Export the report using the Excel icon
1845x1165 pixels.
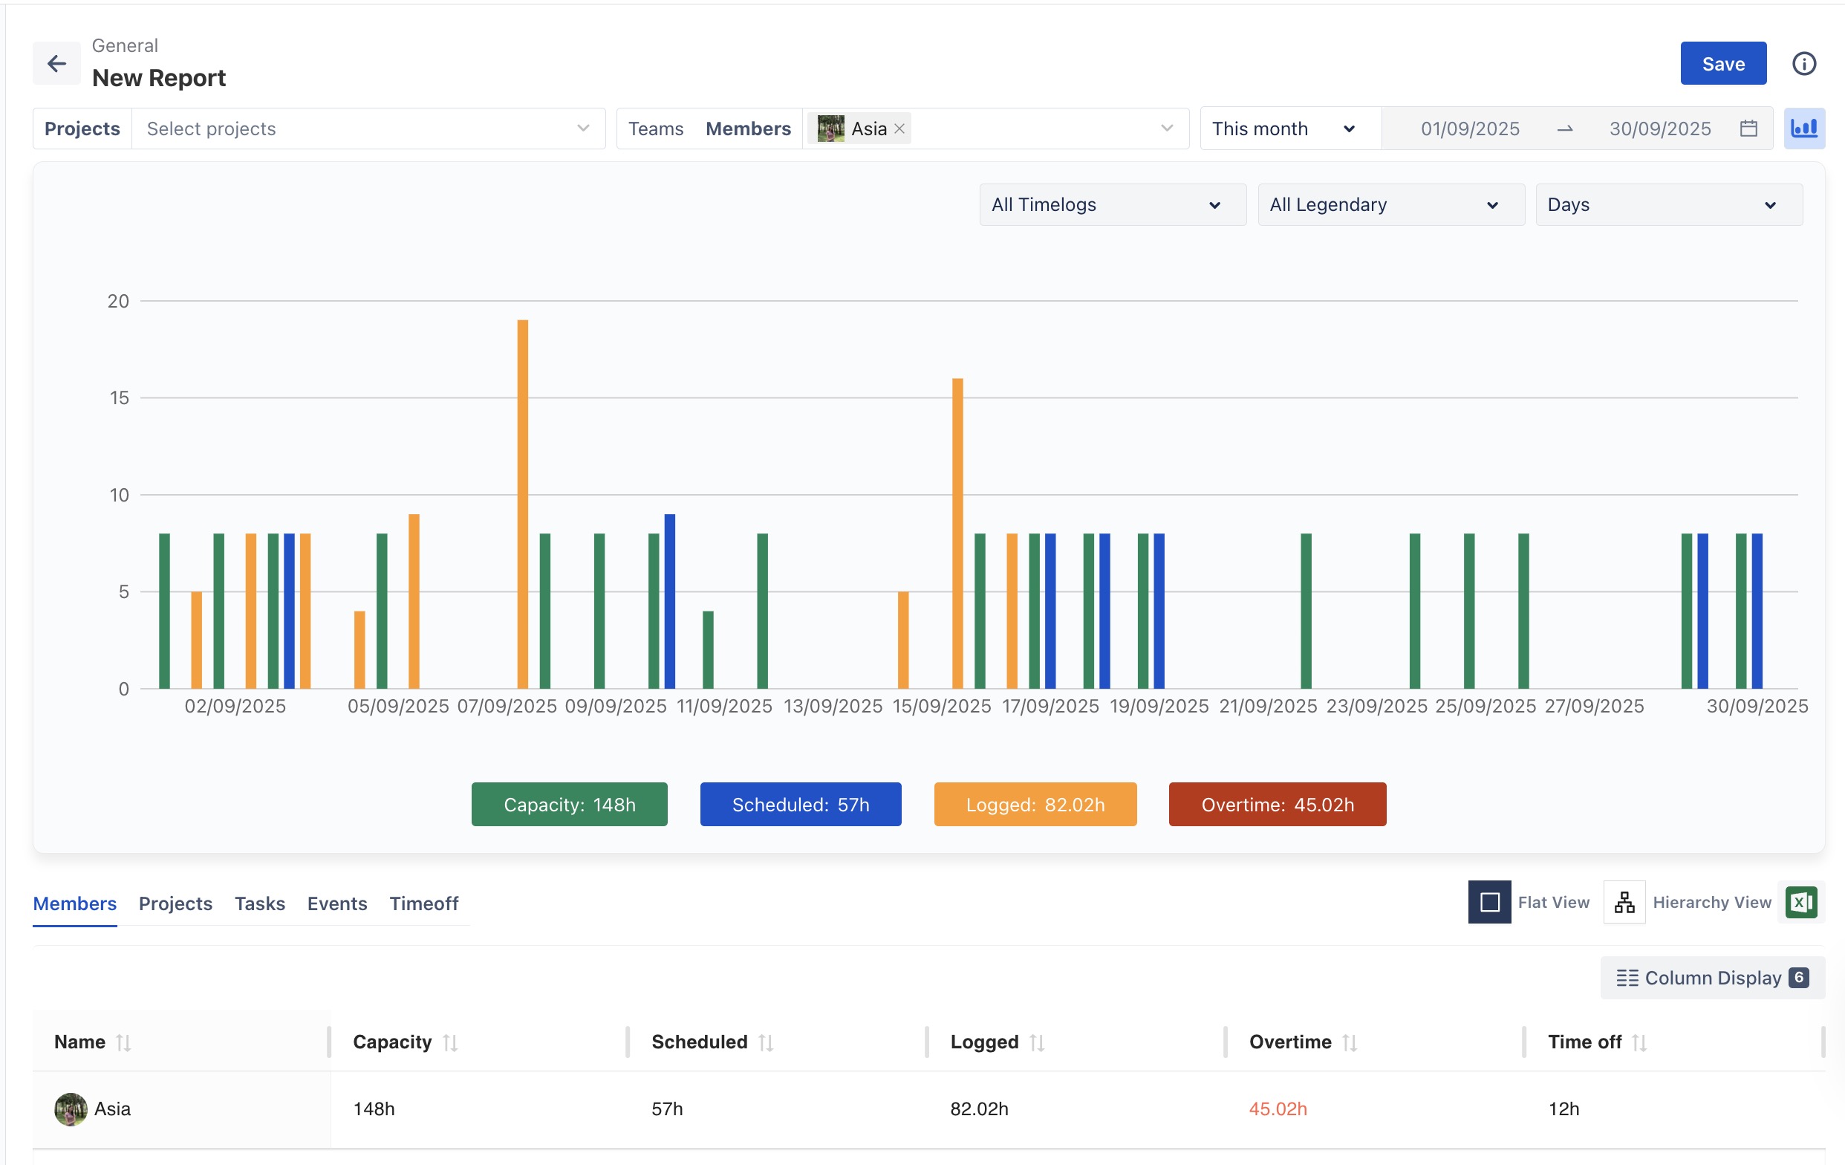(x=1800, y=902)
